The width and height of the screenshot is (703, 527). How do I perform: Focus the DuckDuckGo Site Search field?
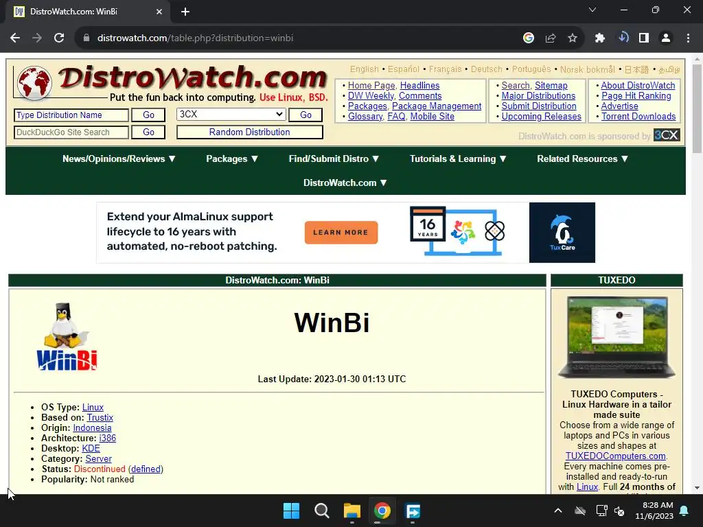71,132
